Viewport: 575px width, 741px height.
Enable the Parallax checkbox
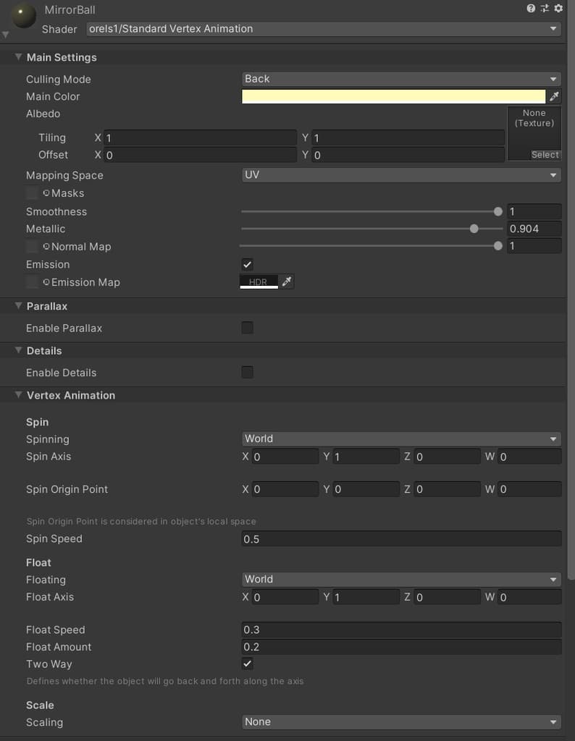(248, 328)
